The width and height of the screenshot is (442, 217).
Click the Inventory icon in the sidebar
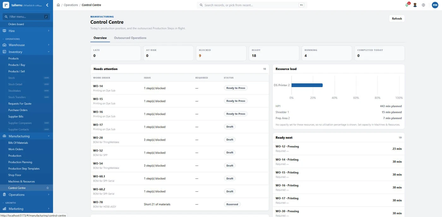[4, 52]
